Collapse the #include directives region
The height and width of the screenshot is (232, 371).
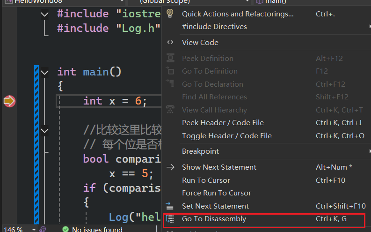click(x=45, y=15)
